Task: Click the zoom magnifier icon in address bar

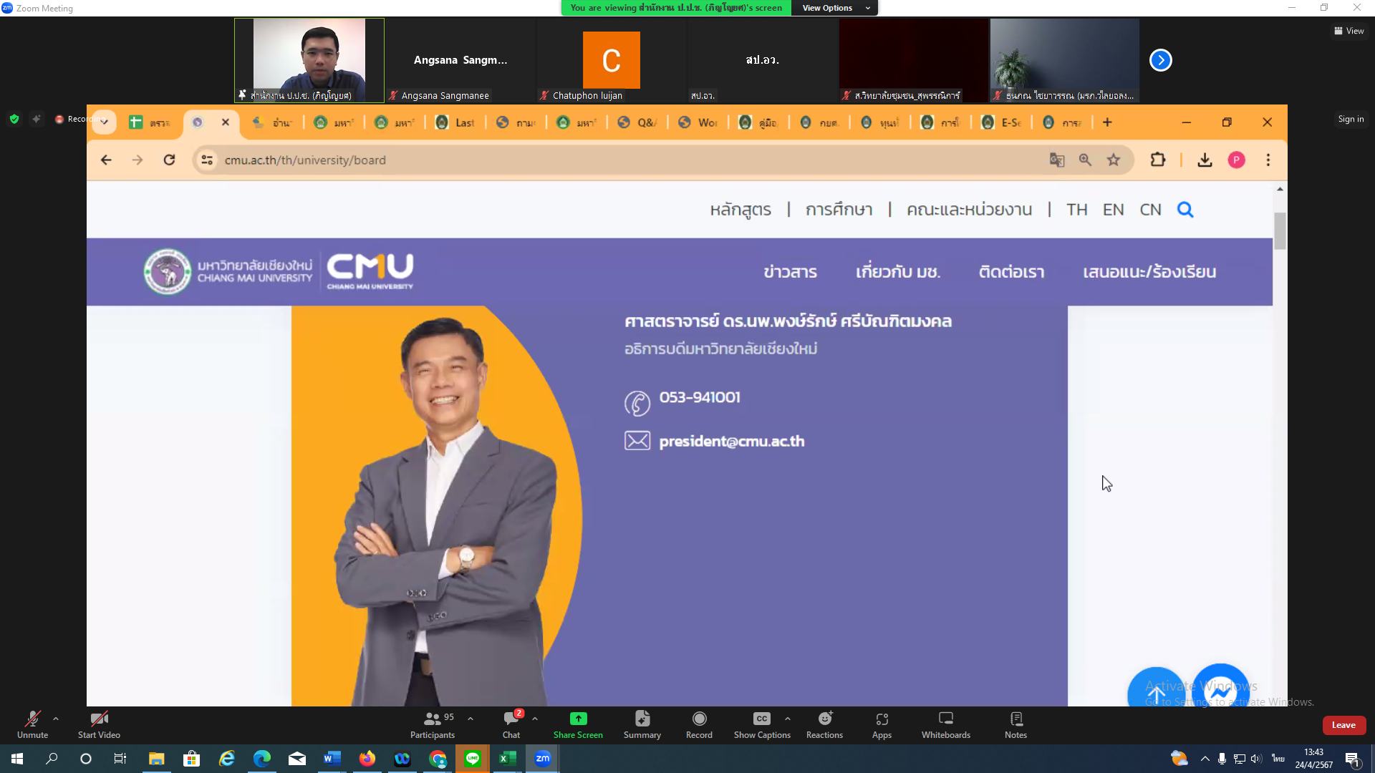Action: (1085, 160)
